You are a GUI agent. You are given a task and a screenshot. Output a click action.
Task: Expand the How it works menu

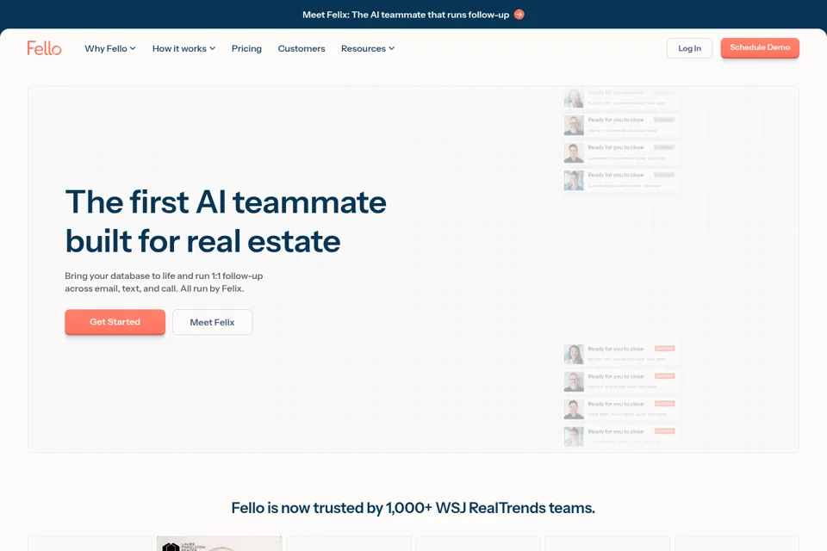[x=183, y=48]
